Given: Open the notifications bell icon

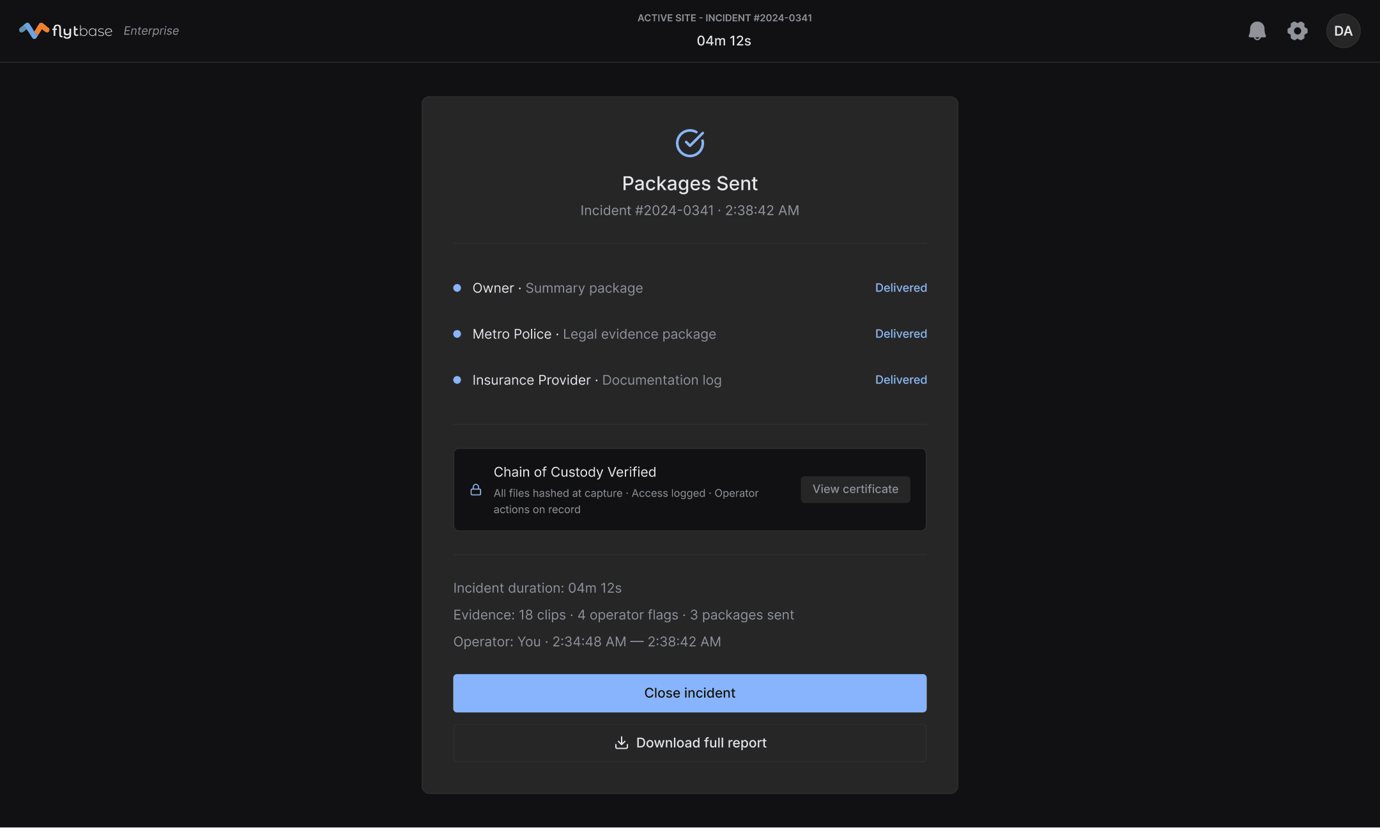Looking at the screenshot, I should click(x=1257, y=31).
